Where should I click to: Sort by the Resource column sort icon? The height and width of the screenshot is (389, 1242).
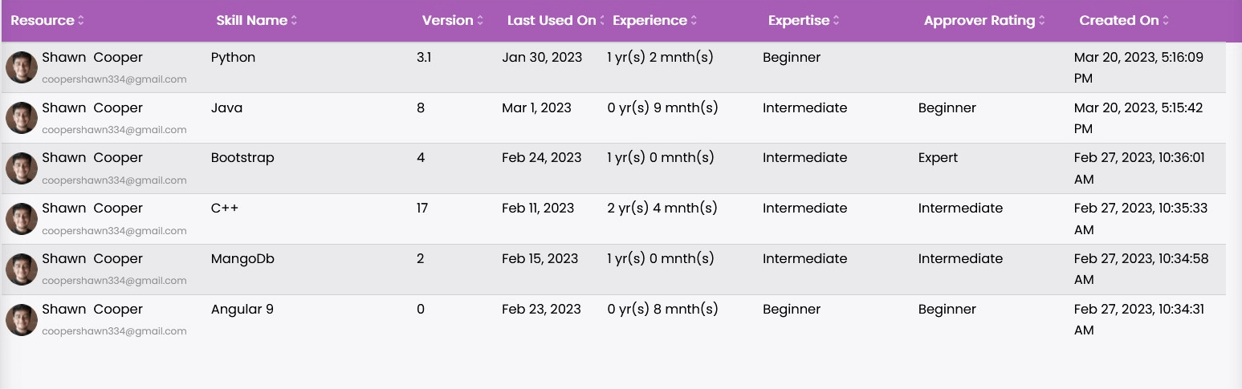(81, 21)
